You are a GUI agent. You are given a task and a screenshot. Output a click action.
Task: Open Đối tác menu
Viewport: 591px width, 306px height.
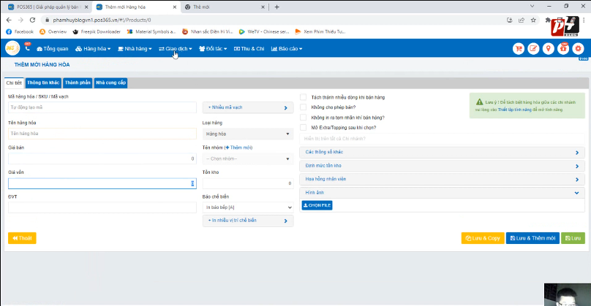tap(213, 48)
